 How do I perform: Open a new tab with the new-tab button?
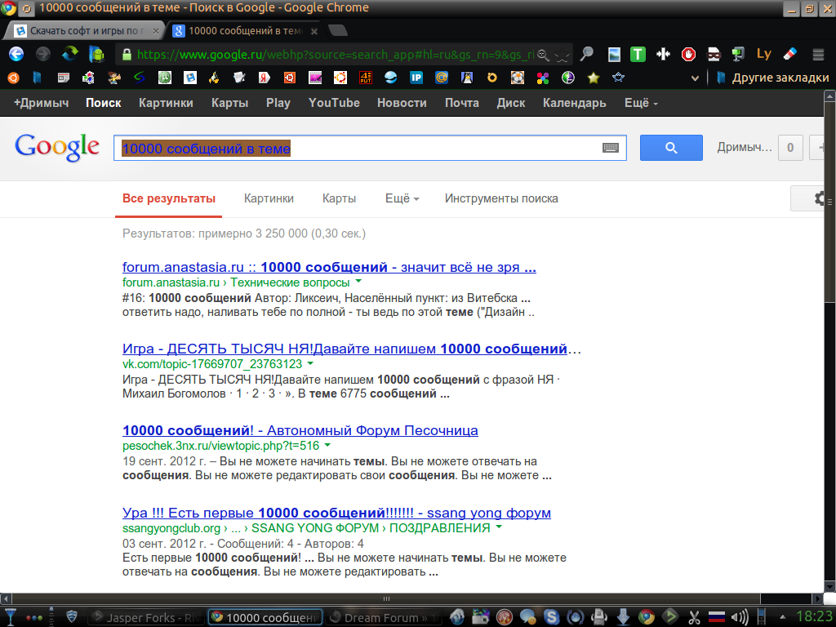337,30
